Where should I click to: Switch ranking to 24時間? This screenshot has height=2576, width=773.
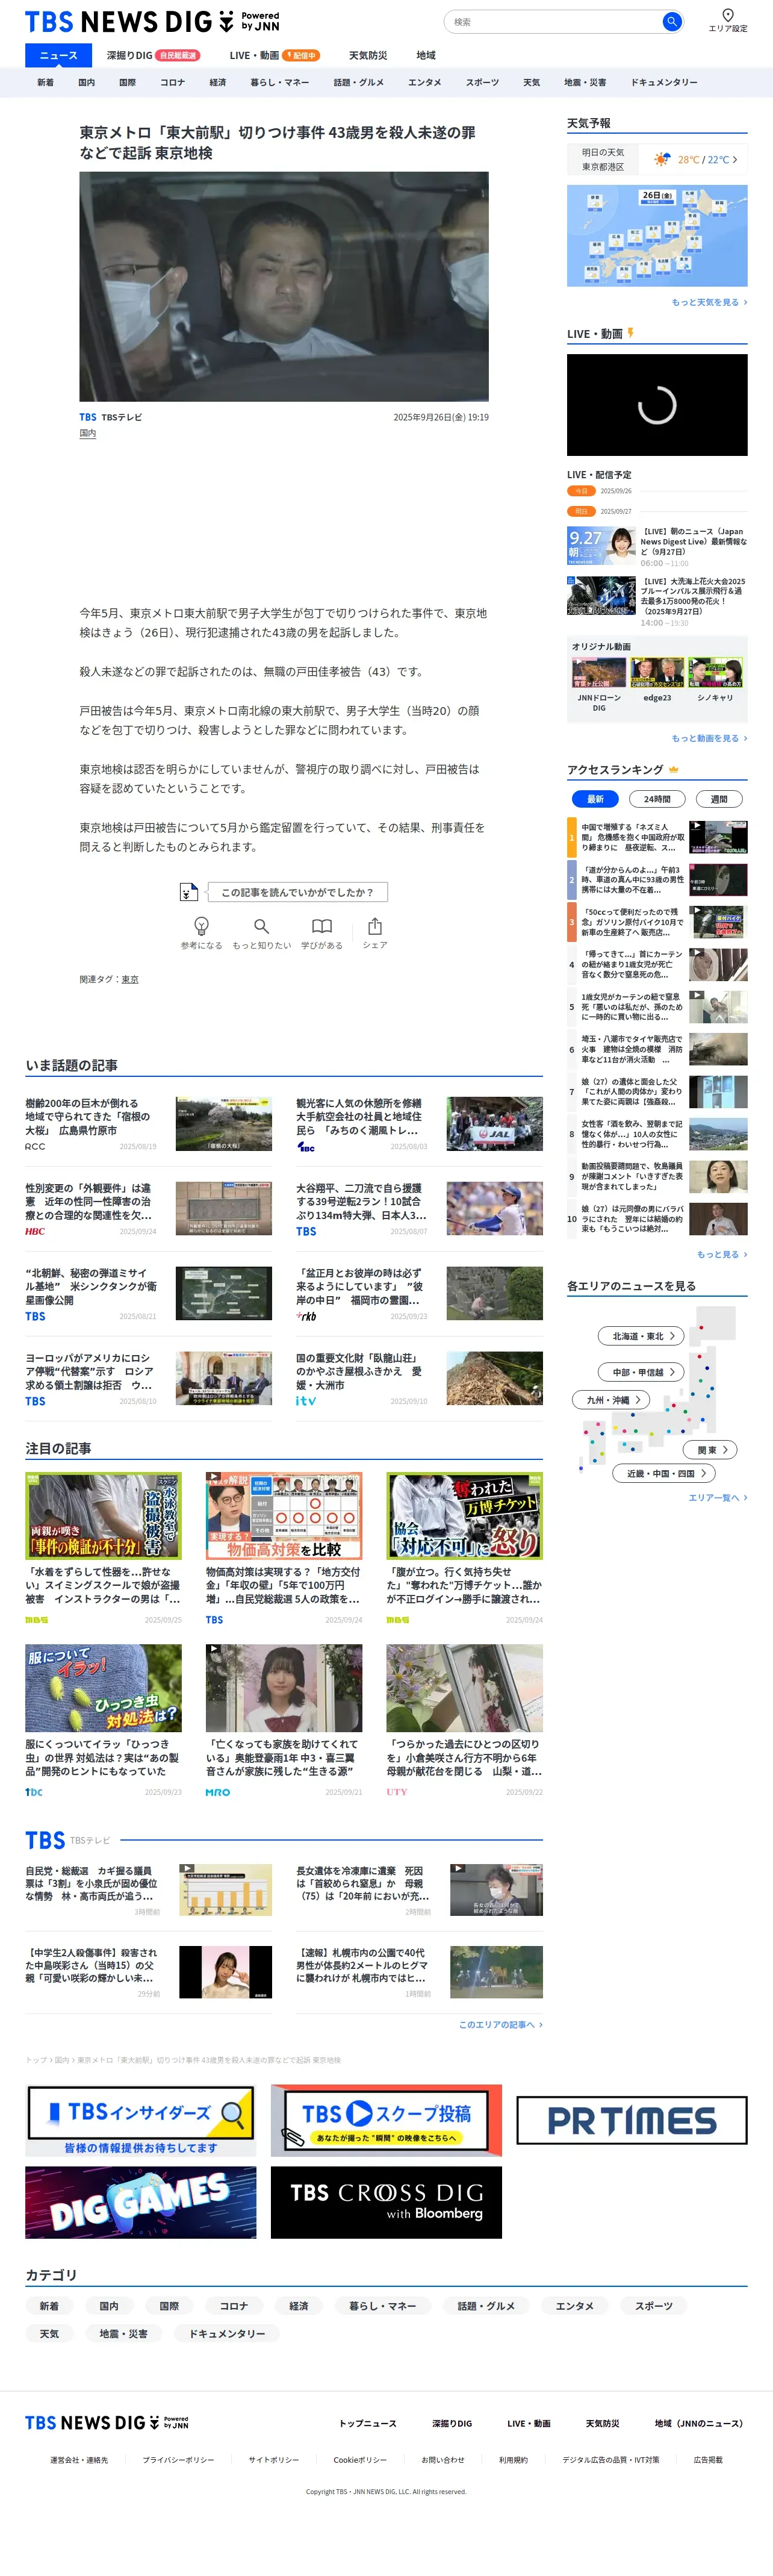pyautogui.click(x=656, y=798)
